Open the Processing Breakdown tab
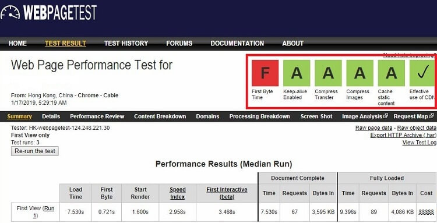This screenshot has height=223, width=437. (x=259, y=116)
